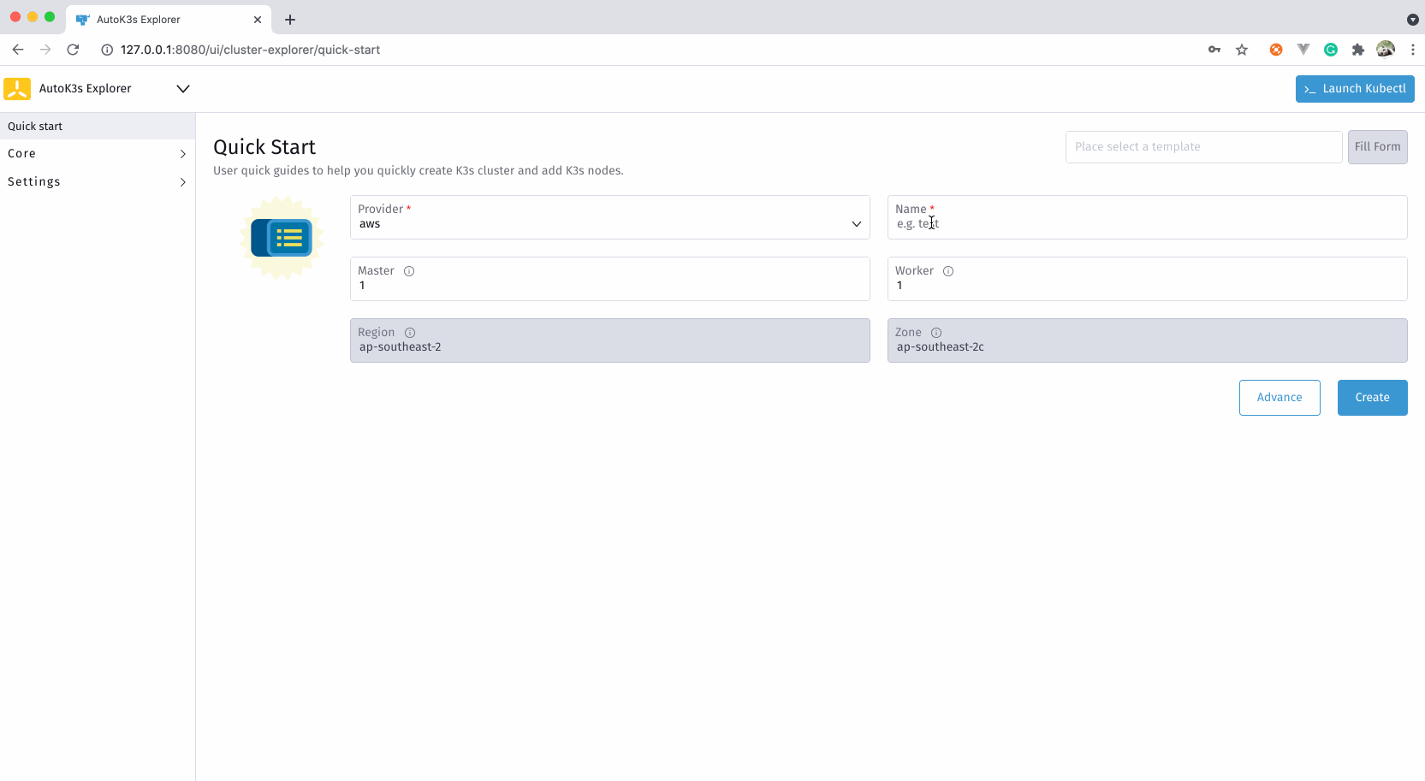This screenshot has height=781, width=1425.
Task: Click the Zone field ap-southeast-2c
Action: pos(1147,340)
